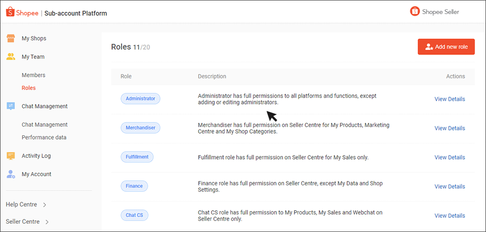Click the My Account user icon
The width and height of the screenshot is (486, 232).
(11, 174)
